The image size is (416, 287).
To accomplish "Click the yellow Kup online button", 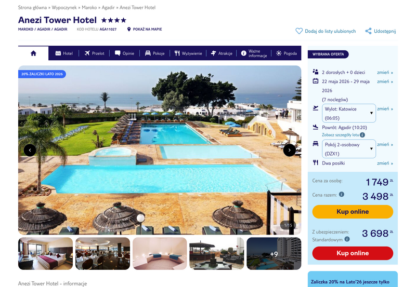I will [x=353, y=212].
